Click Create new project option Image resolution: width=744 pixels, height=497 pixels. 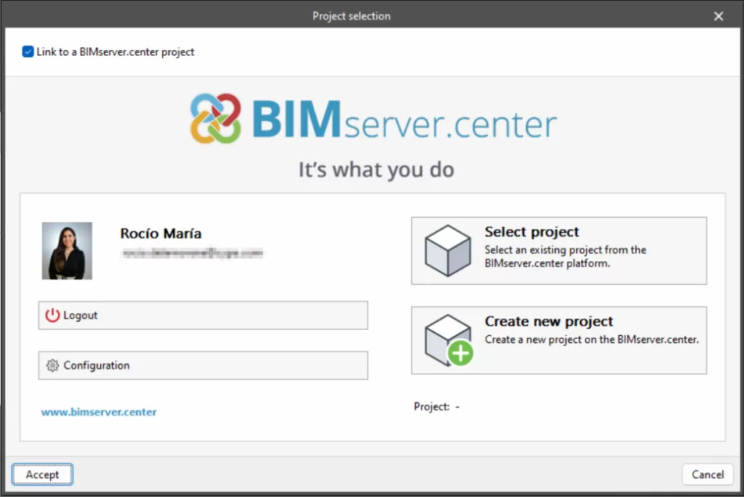click(x=559, y=340)
